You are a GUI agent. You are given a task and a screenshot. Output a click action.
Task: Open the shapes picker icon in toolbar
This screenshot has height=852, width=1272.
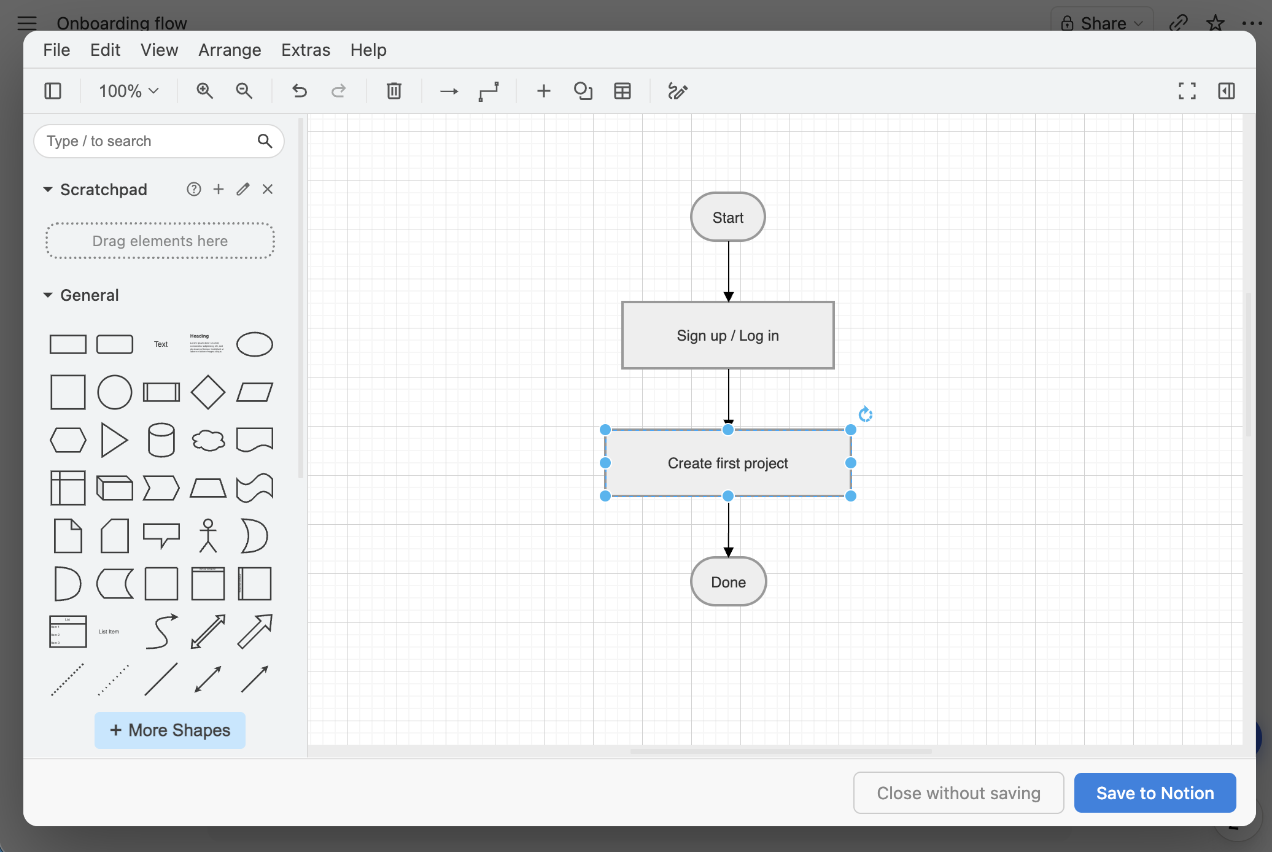(583, 91)
